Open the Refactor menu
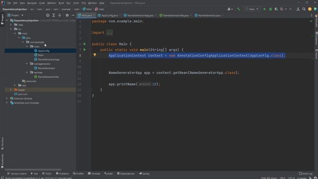The image size is (318, 179). (52, 3)
